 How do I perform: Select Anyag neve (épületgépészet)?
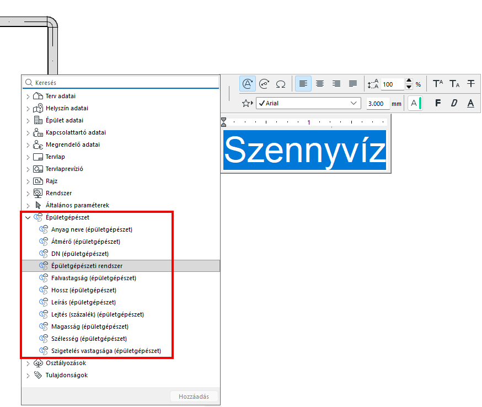point(92,229)
